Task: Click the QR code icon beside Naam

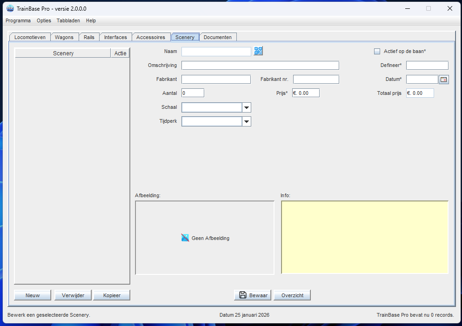Action: (259, 51)
